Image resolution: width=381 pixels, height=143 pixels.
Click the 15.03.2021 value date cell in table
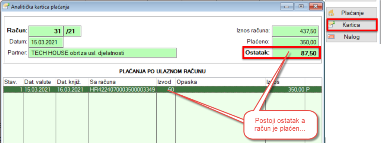point(39,89)
